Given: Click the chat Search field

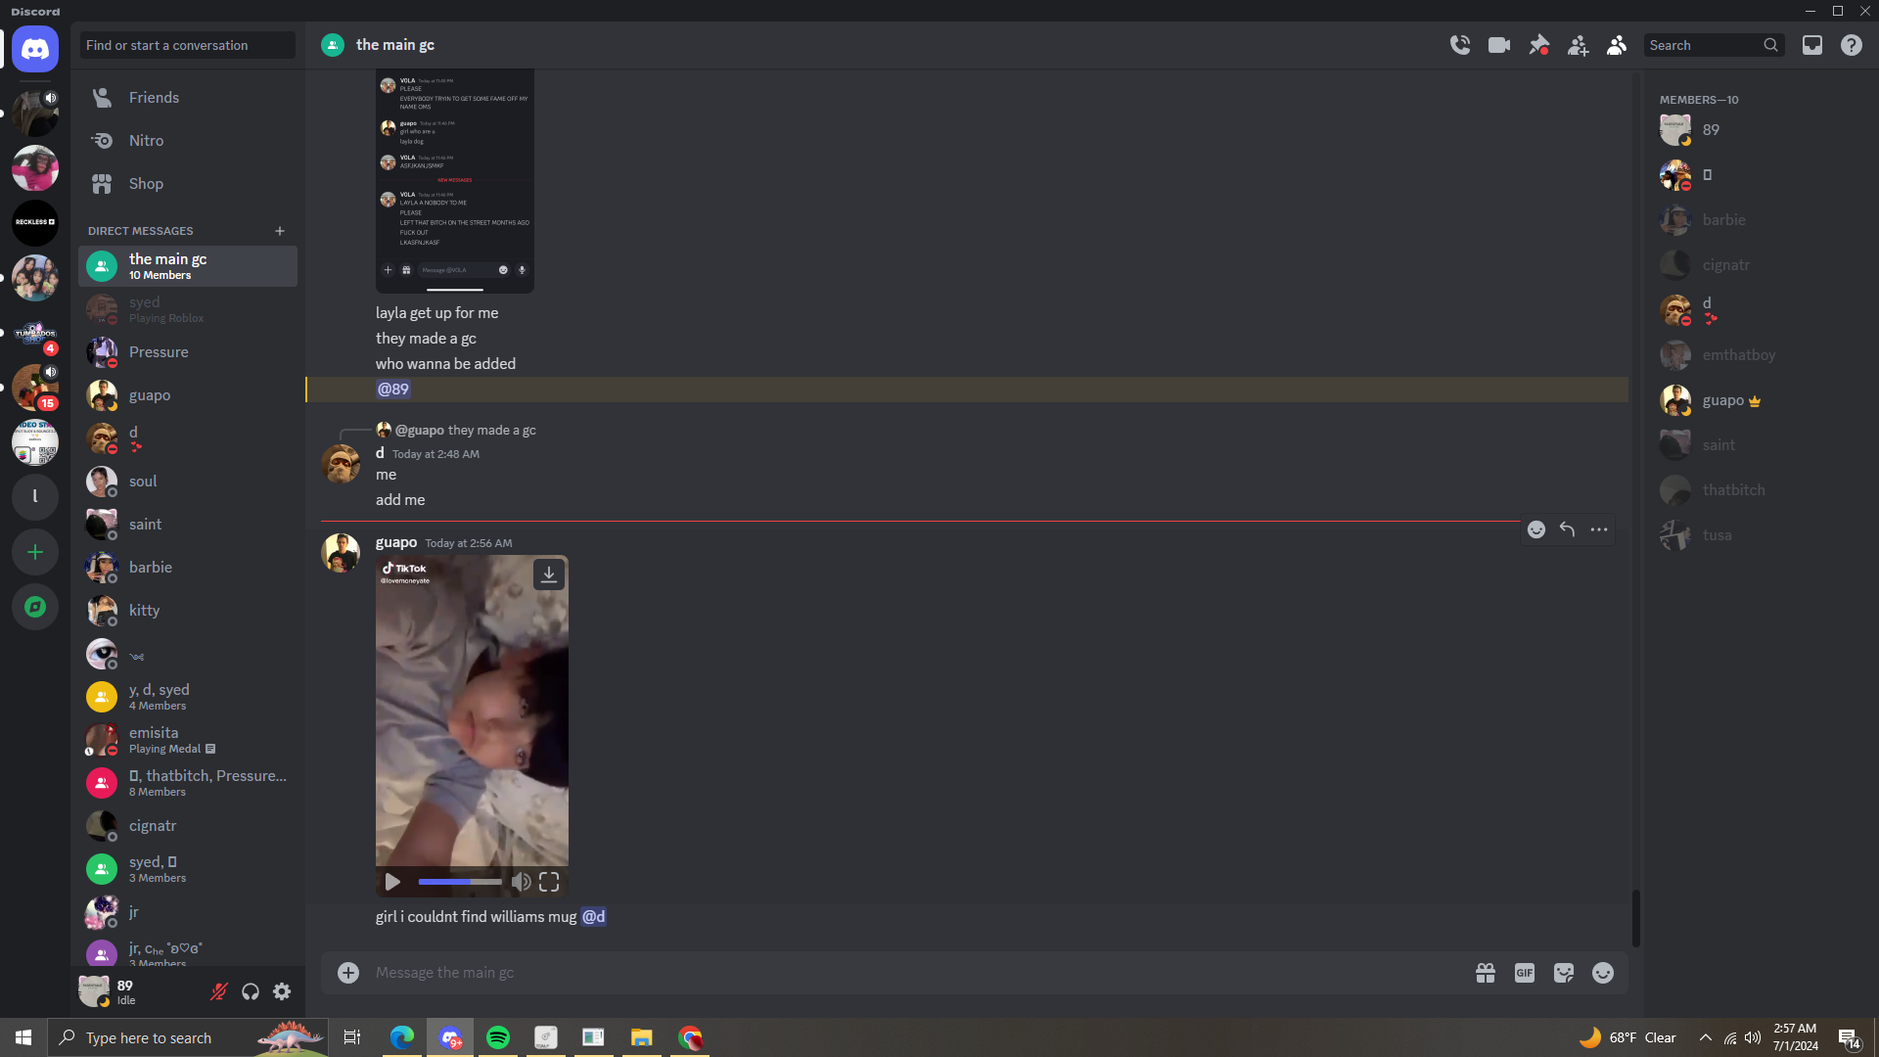Looking at the screenshot, I should pos(1714,45).
